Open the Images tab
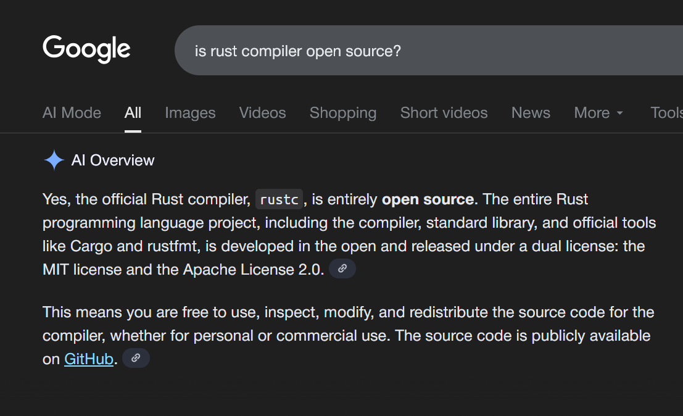The width and height of the screenshot is (683, 416). (x=190, y=113)
